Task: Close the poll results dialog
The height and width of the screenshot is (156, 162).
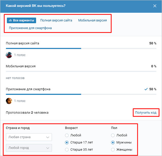Action: point(155,6)
